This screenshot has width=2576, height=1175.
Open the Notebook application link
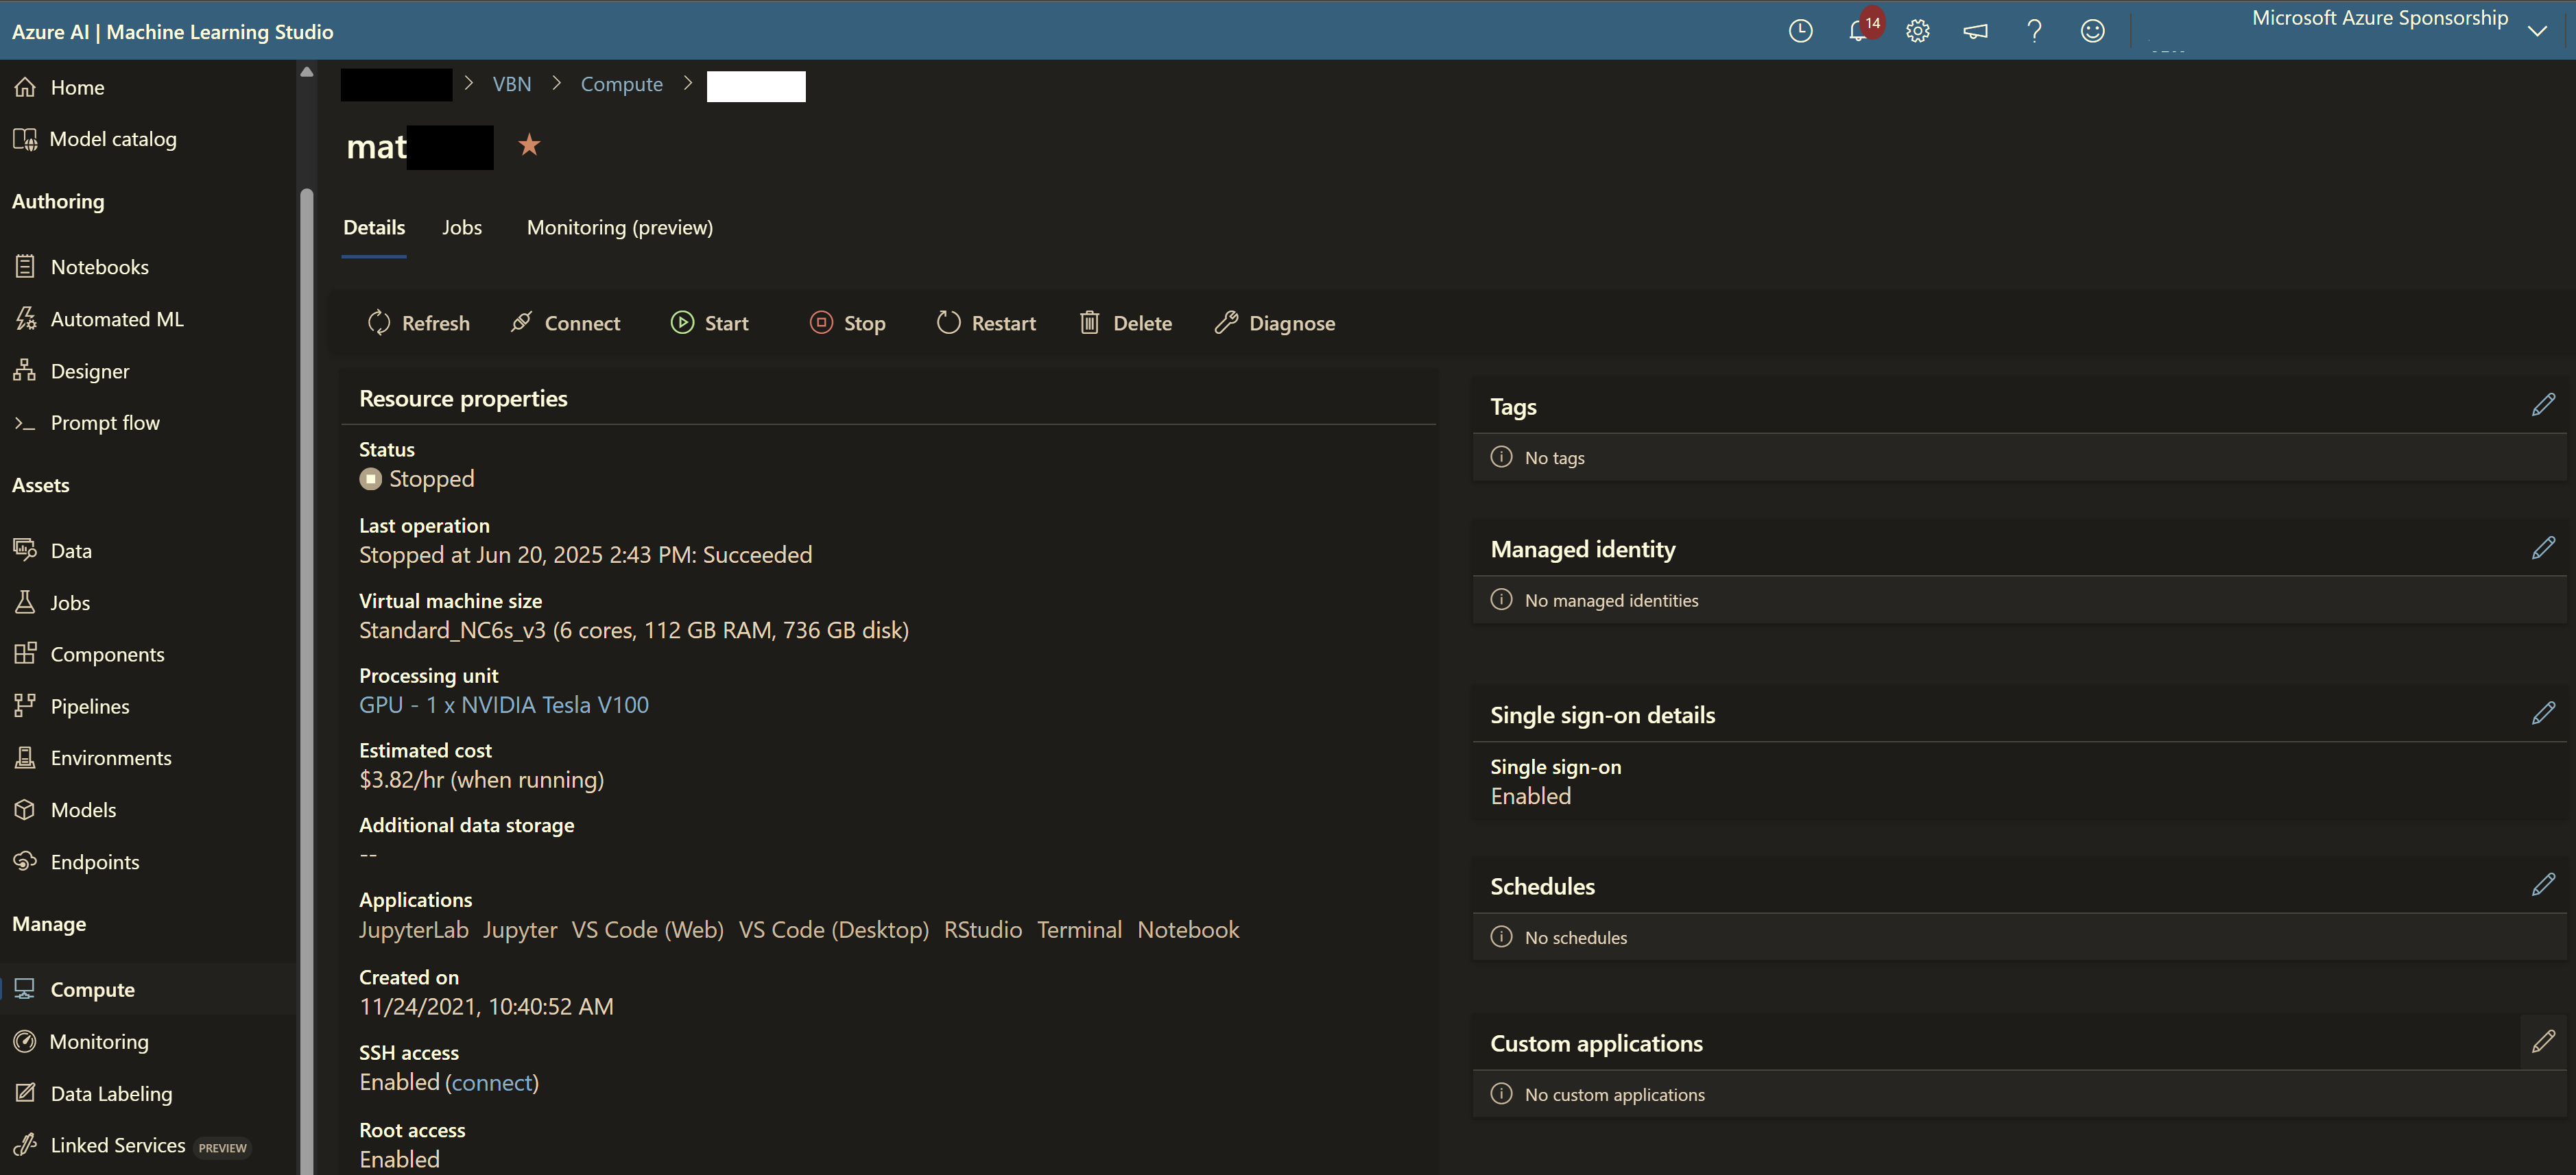click(x=1188, y=930)
